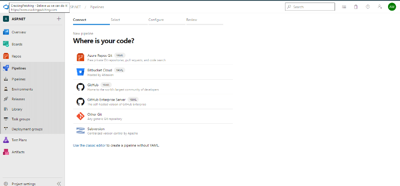This screenshot has height=186, width=400.
Task: Click the AW profile avatar
Action: tap(392, 7)
